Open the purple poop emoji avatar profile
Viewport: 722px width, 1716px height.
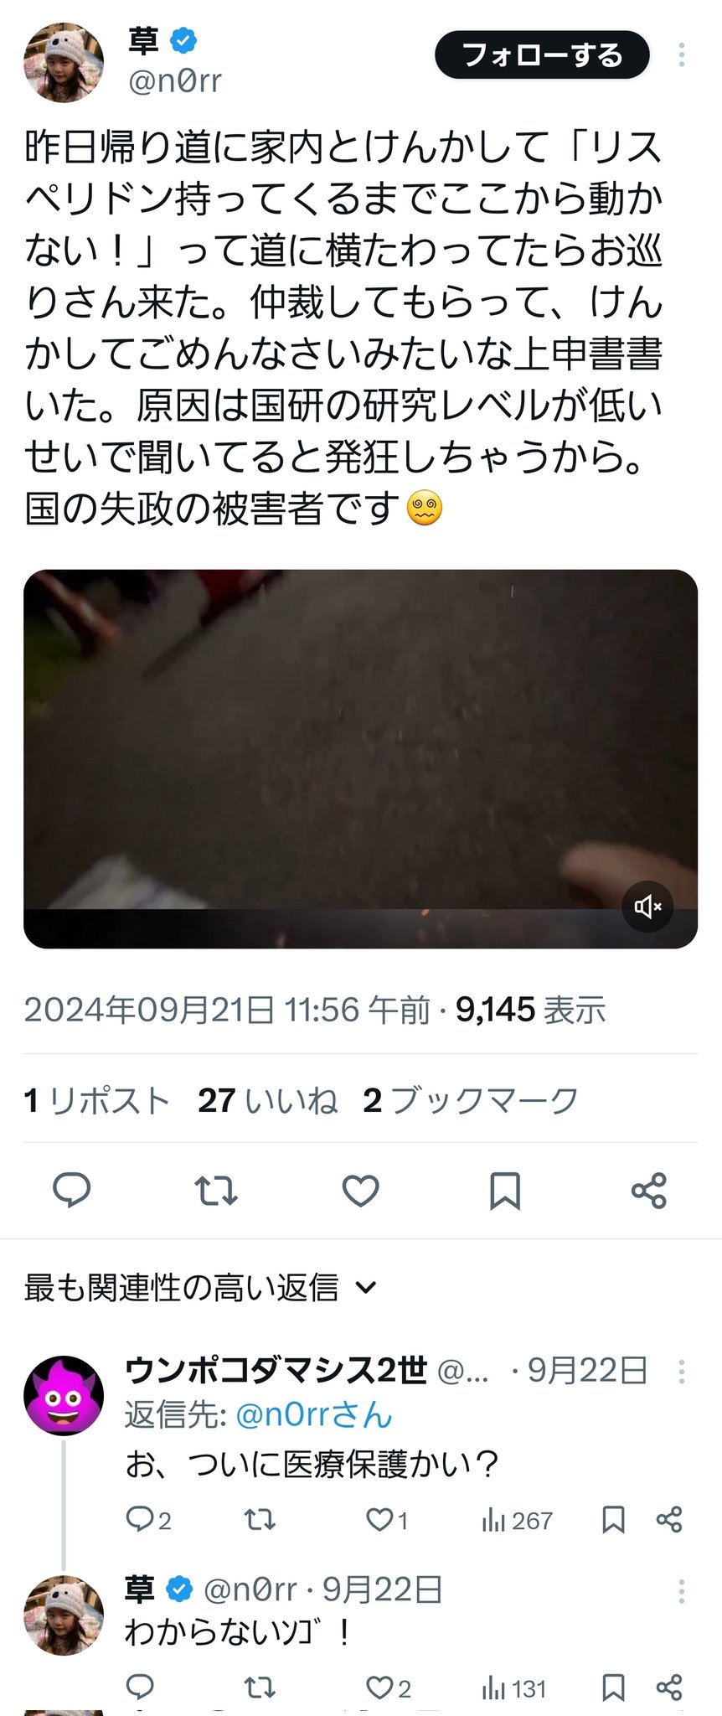coord(64,1396)
